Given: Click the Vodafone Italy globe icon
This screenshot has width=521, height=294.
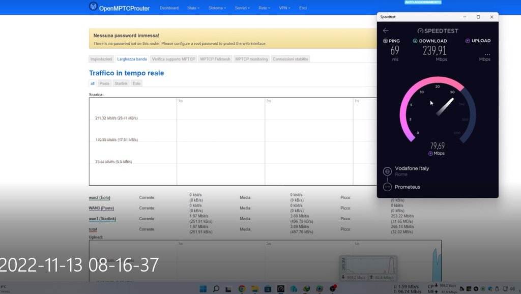Looking at the screenshot, I should pos(387,171).
